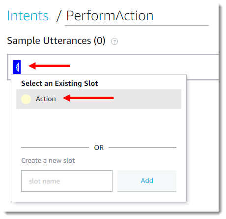Open the Intents breadcrumb link

pos(28,16)
